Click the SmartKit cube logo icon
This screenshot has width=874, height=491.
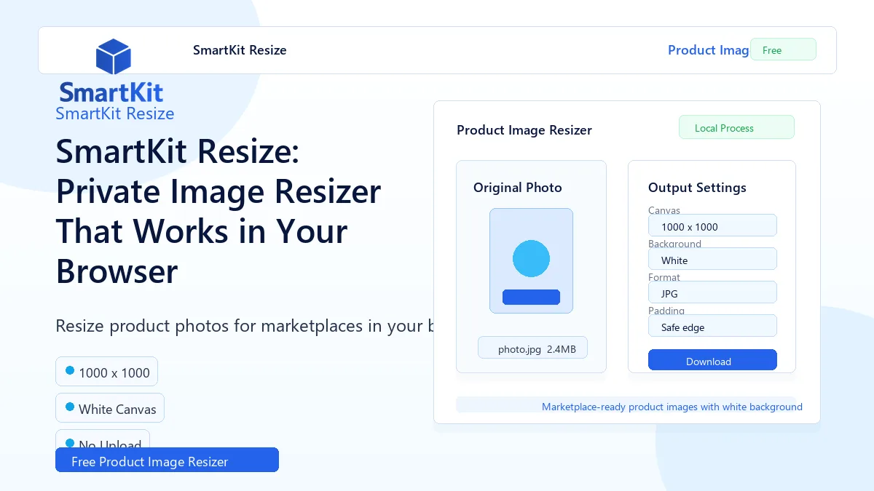click(x=113, y=57)
